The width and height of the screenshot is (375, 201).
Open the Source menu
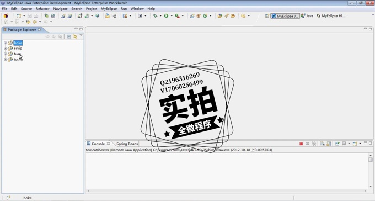(x=26, y=9)
